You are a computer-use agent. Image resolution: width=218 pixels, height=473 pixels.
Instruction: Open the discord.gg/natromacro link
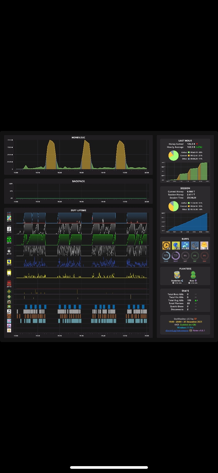tap(177, 330)
